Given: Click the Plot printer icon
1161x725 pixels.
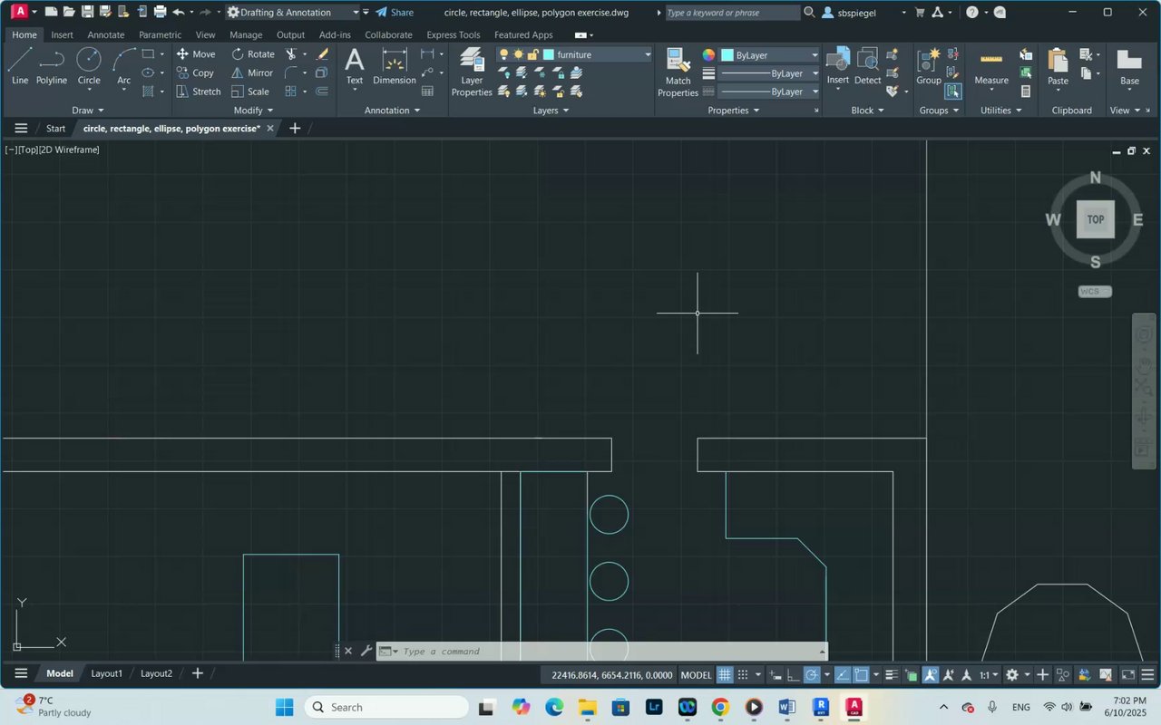Looking at the screenshot, I should tap(160, 12).
